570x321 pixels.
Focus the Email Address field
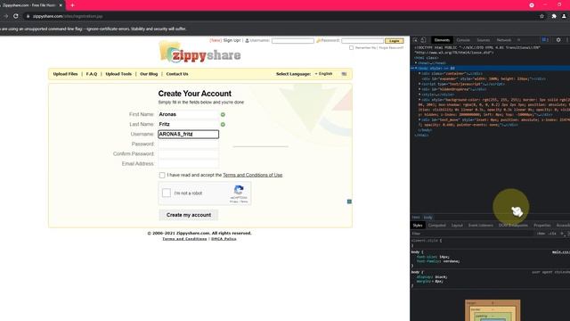(188, 164)
